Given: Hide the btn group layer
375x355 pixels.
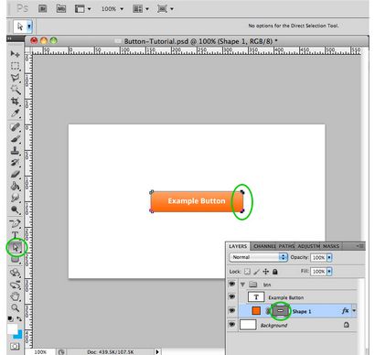Looking at the screenshot, I should pos(232,285).
